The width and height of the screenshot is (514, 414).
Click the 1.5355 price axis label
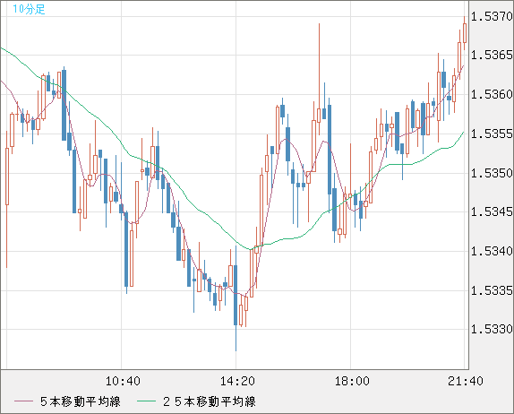pos(492,134)
